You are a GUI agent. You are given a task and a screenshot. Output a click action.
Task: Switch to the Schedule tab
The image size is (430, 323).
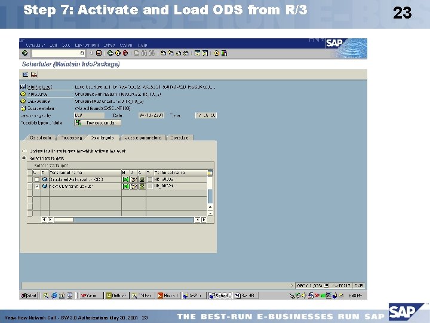point(180,138)
